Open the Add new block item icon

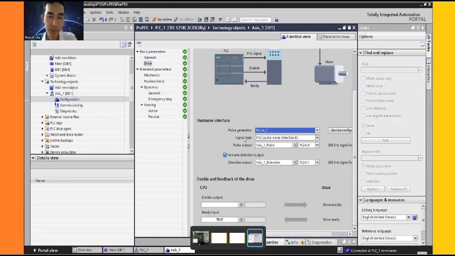coord(52,58)
